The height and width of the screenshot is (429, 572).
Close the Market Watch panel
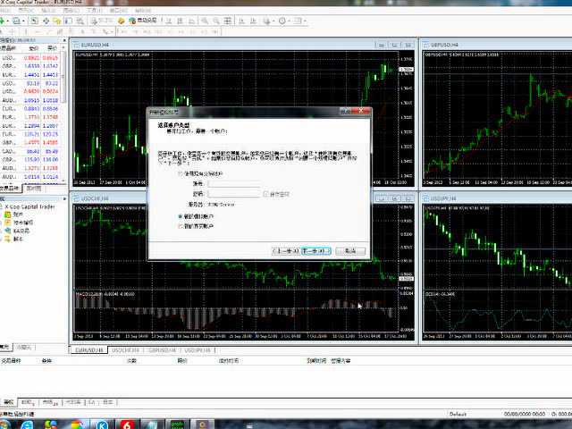tap(64, 40)
